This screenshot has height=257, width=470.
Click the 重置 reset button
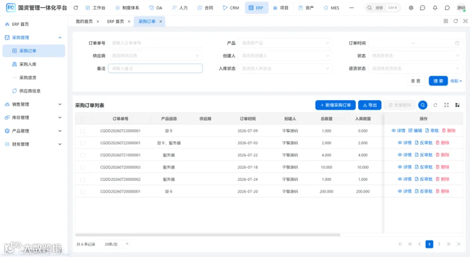[x=416, y=80]
